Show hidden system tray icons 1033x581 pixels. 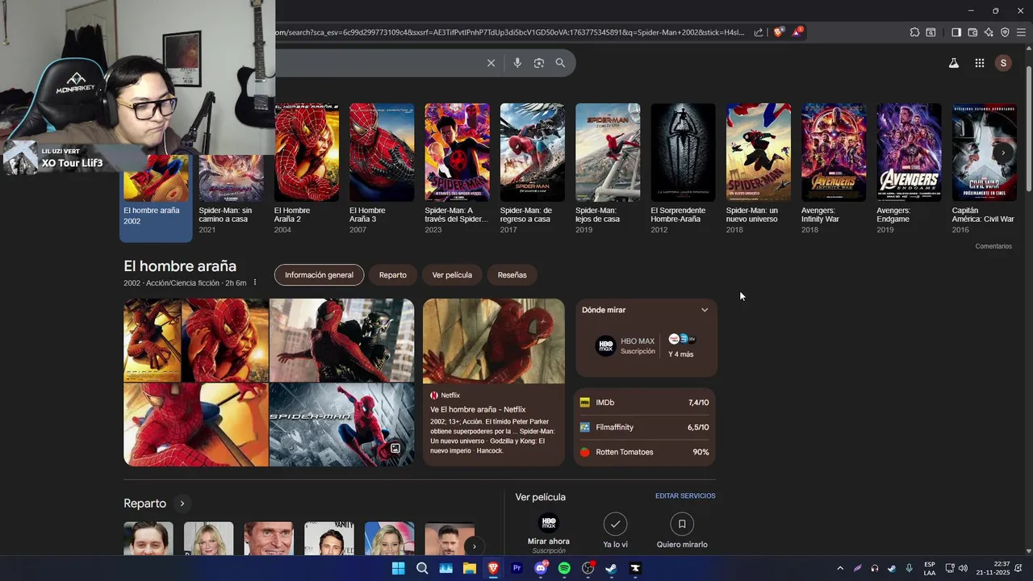(840, 568)
